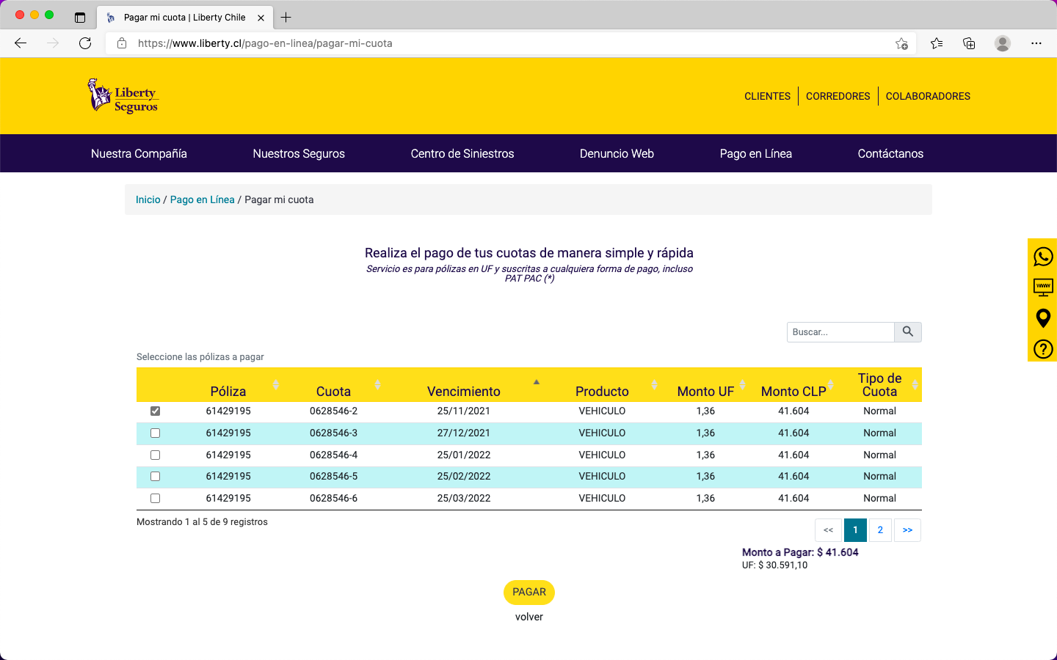Select the checkbox for cuota 0628546-3

tap(155, 433)
